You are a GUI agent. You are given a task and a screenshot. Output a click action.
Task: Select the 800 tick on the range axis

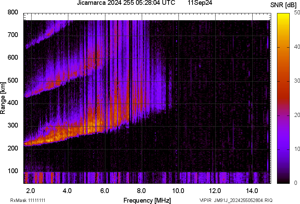click(13, 13)
